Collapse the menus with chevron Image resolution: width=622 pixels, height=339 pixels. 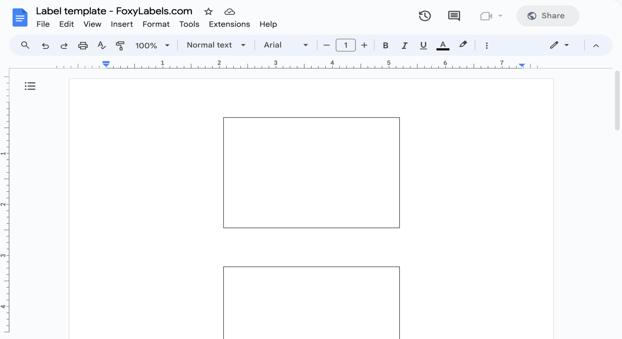pyautogui.click(x=596, y=46)
